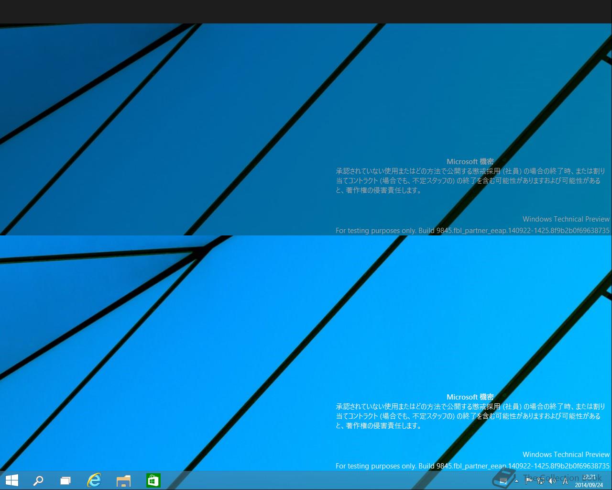Open the Windows Start button
The height and width of the screenshot is (490, 612).
12,480
